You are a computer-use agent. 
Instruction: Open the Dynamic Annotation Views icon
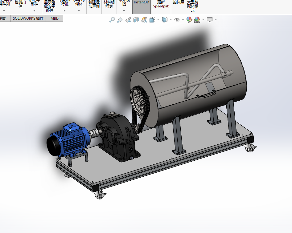144,20
